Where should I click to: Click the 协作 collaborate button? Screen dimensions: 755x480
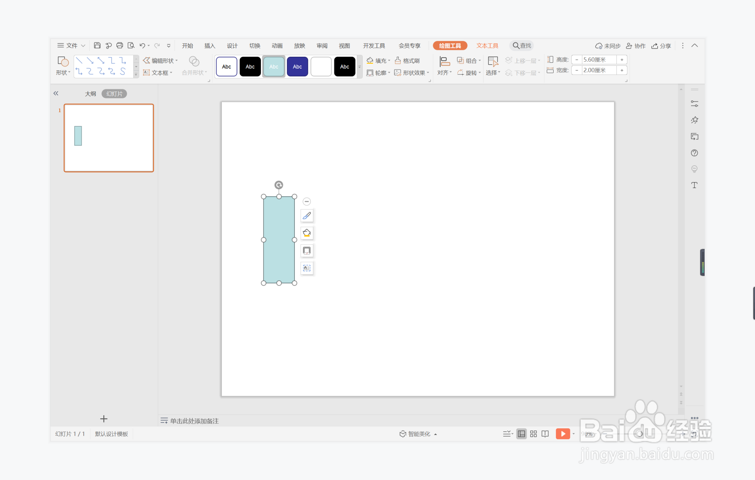[636, 46]
